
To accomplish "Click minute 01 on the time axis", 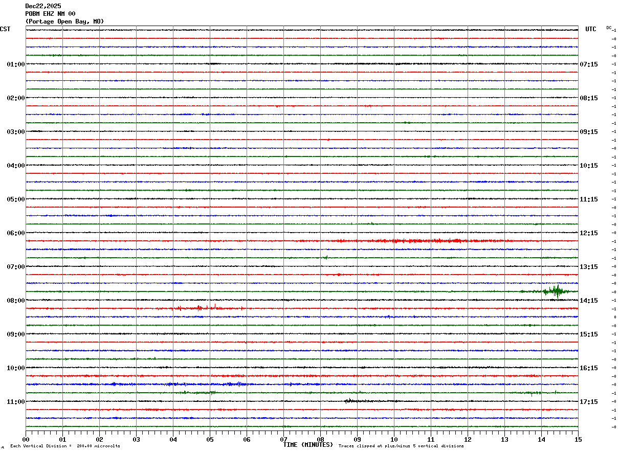I will click(62, 439).
